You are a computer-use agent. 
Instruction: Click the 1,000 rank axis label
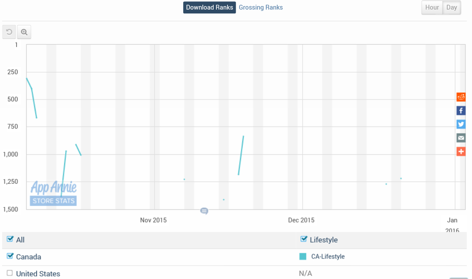(x=10, y=154)
